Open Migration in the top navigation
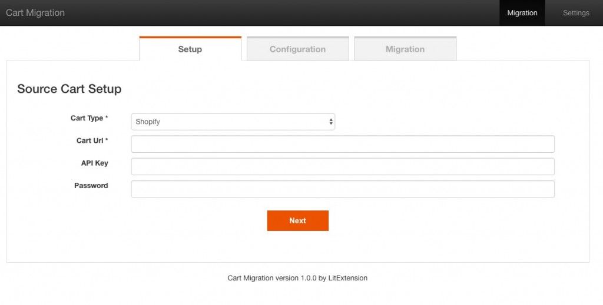Image resolution: width=603 pixels, height=305 pixels. click(522, 13)
